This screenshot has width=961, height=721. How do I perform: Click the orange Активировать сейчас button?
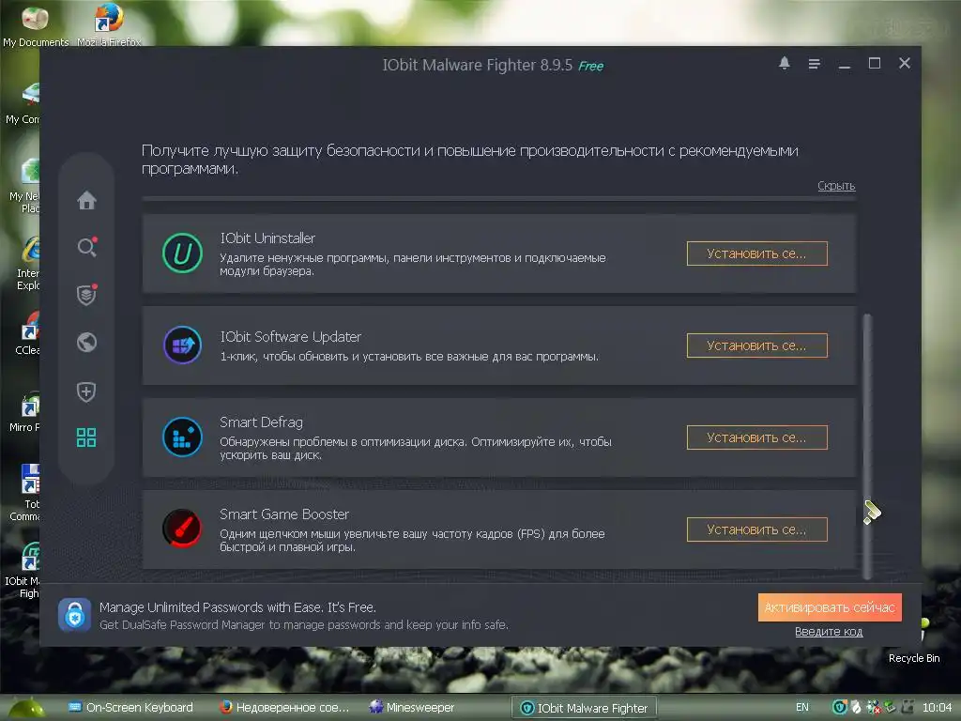coord(830,607)
